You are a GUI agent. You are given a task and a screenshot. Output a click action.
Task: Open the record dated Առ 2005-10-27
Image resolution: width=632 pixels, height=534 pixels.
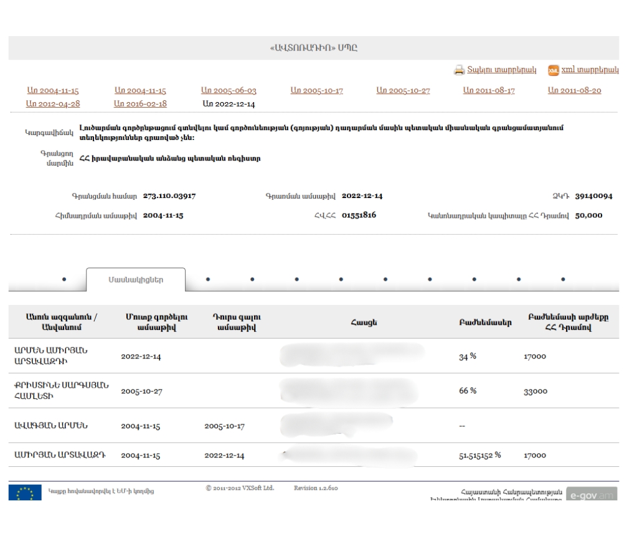click(x=403, y=91)
